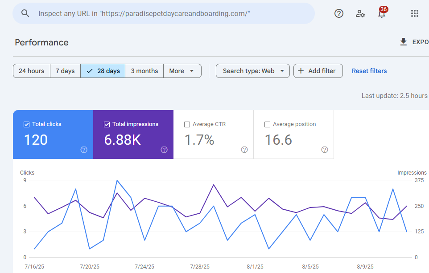The width and height of the screenshot is (429, 273).
Task: Click the search magnifier icon
Action: pos(25,13)
